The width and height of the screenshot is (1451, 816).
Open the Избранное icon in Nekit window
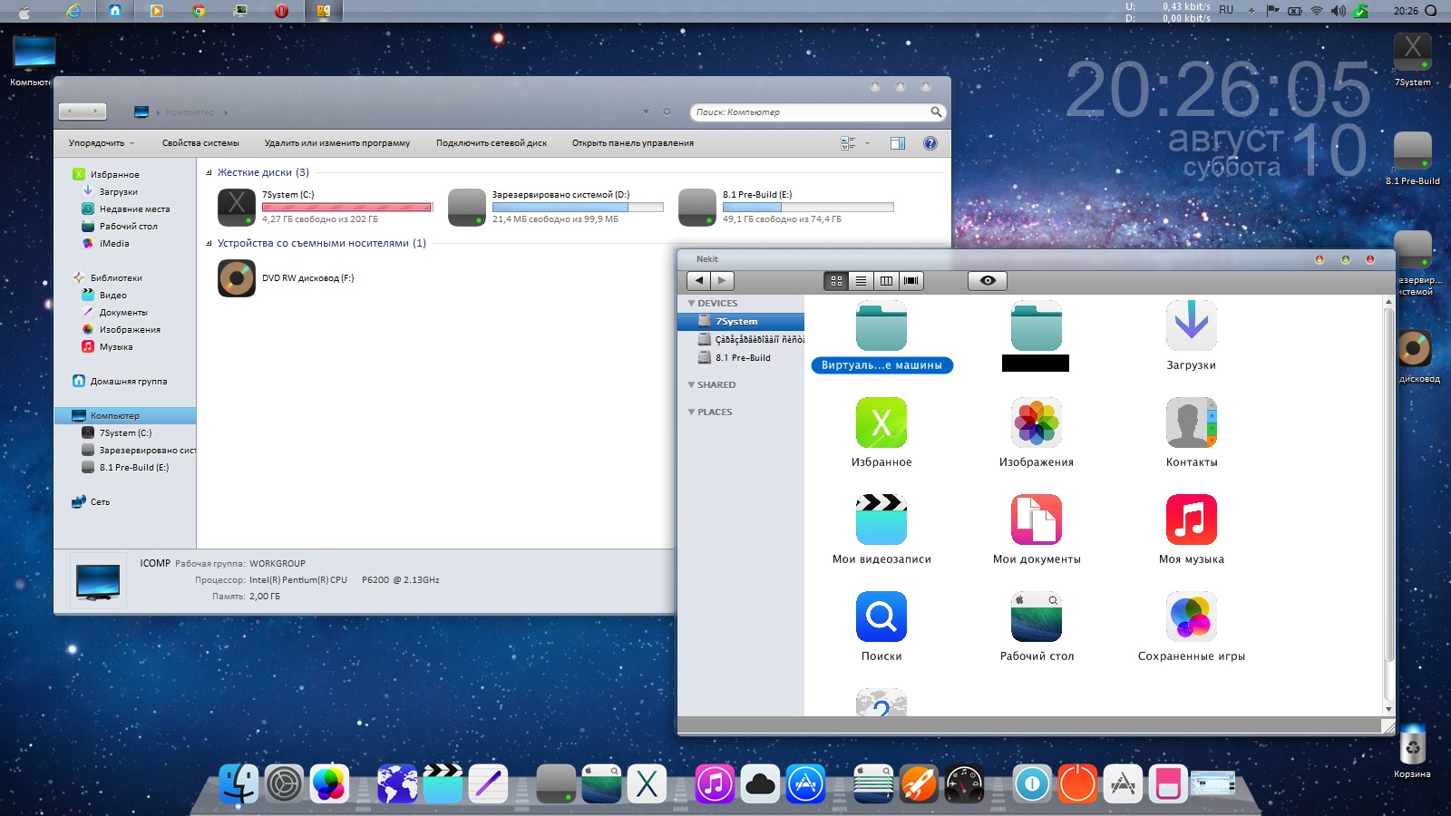tap(881, 423)
